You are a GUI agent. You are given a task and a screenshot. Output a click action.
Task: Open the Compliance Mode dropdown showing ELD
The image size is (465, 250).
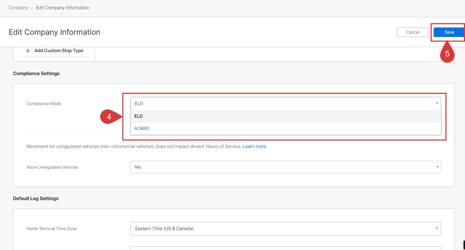click(286, 104)
